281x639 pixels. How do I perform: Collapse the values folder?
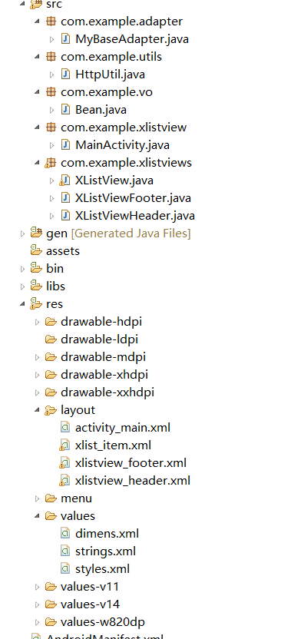point(38,516)
